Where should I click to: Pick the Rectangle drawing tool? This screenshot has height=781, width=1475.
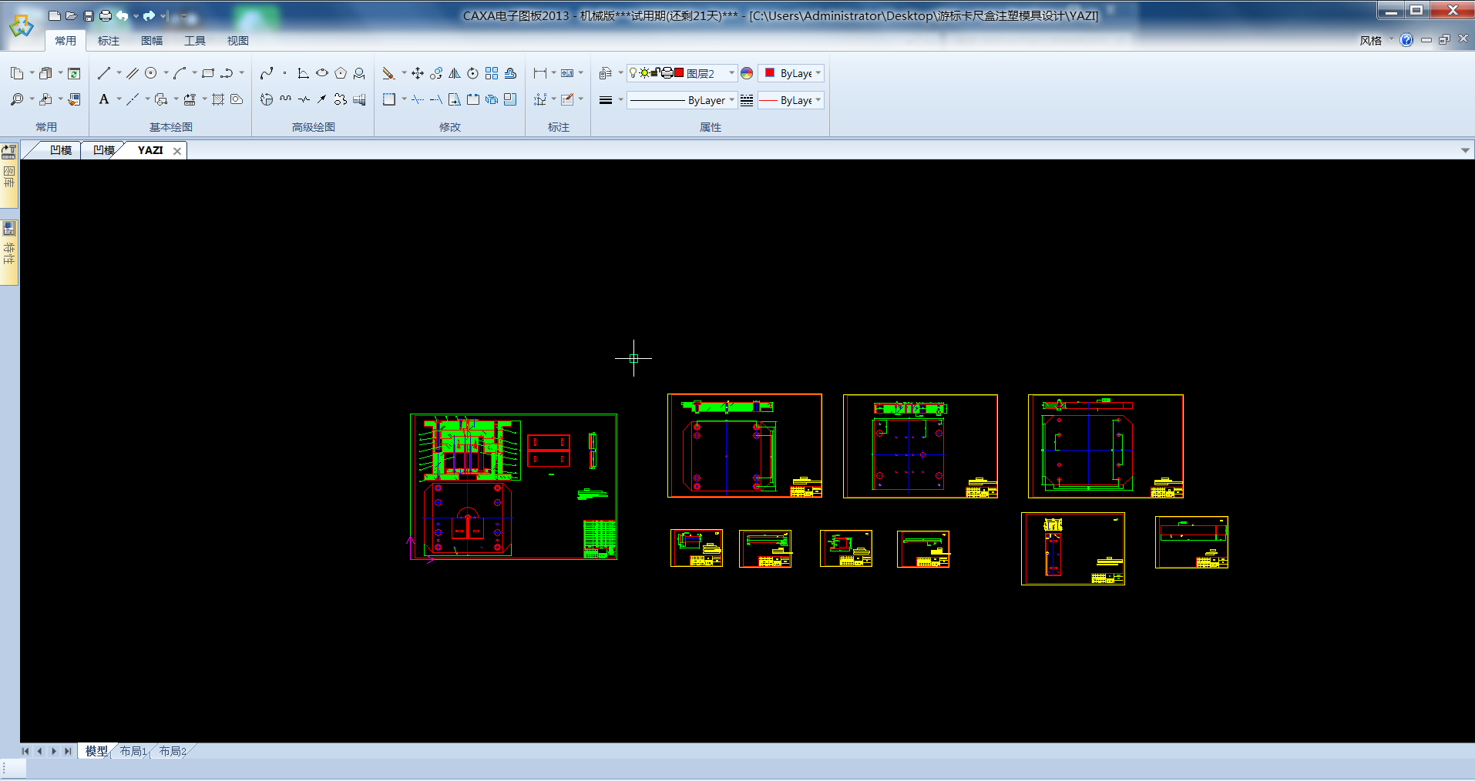click(x=208, y=73)
